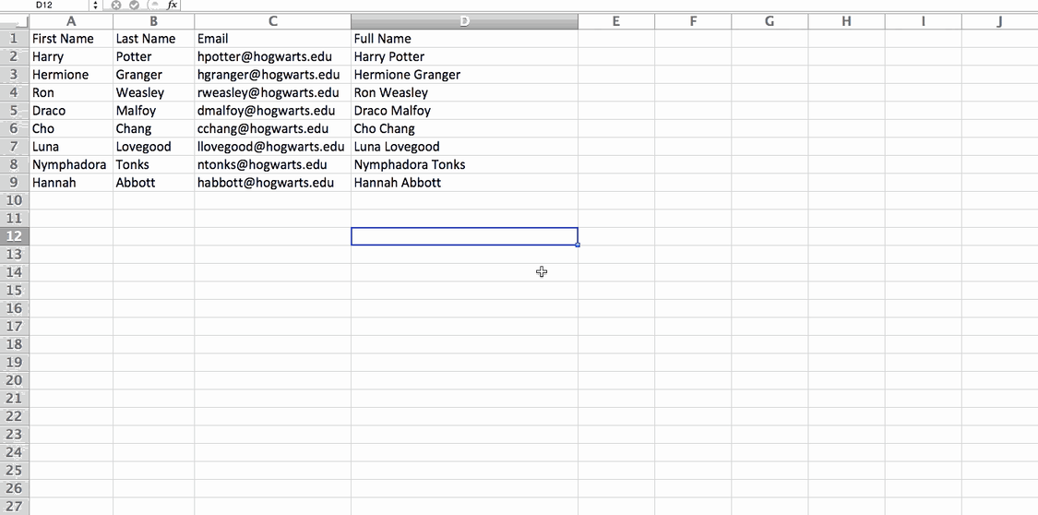Click the cell containing 'Cho'
Screen dimensions: 1038x515
coord(71,128)
